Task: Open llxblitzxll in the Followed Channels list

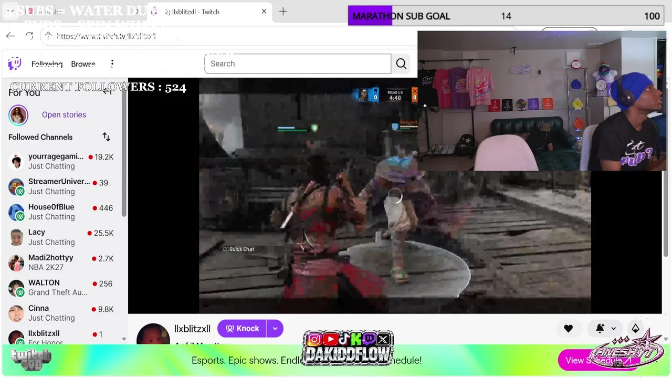Action: pyautogui.click(x=44, y=333)
